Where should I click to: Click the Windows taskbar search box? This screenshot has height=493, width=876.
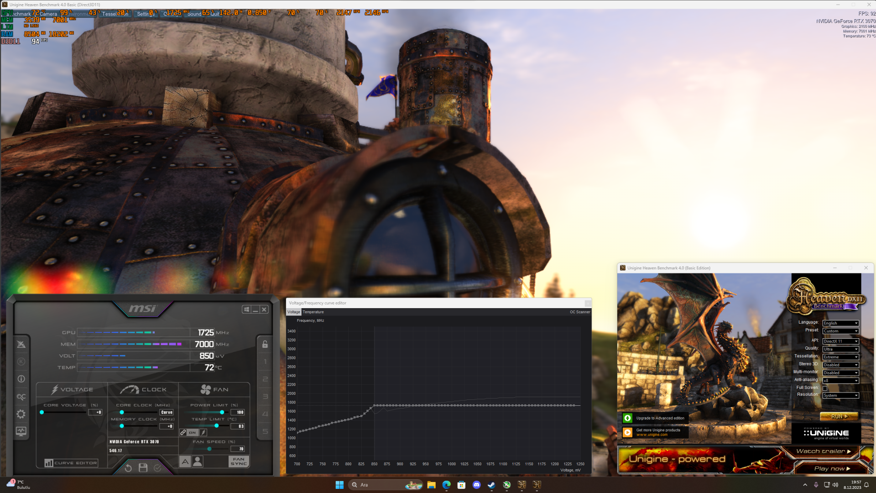click(x=376, y=485)
